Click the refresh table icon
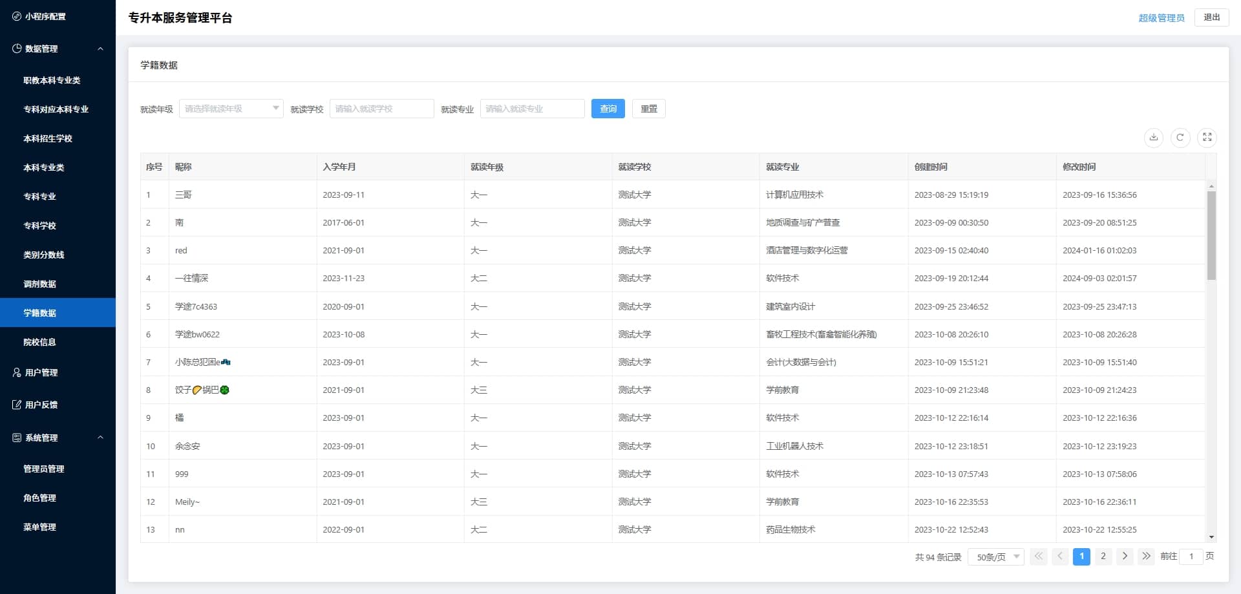 pyautogui.click(x=1180, y=137)
